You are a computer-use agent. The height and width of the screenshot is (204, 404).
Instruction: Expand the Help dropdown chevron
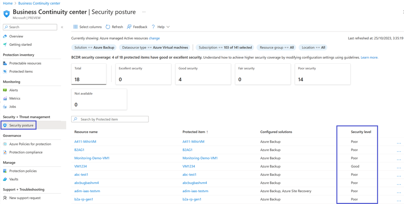pyautogui.click(x=168, y=27)
